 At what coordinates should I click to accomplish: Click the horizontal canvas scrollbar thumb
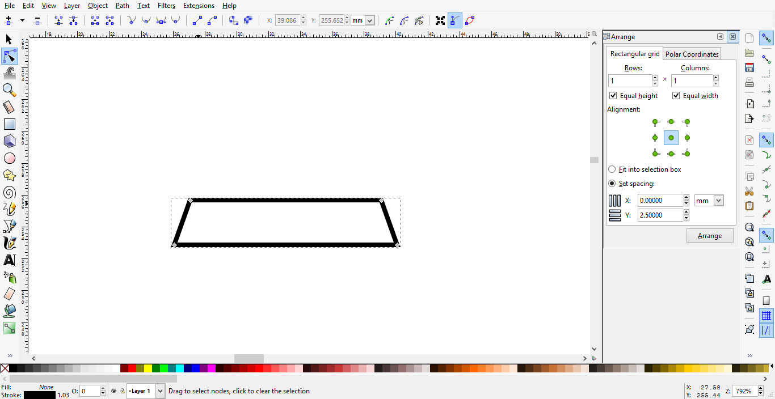(x=249, y=359)
